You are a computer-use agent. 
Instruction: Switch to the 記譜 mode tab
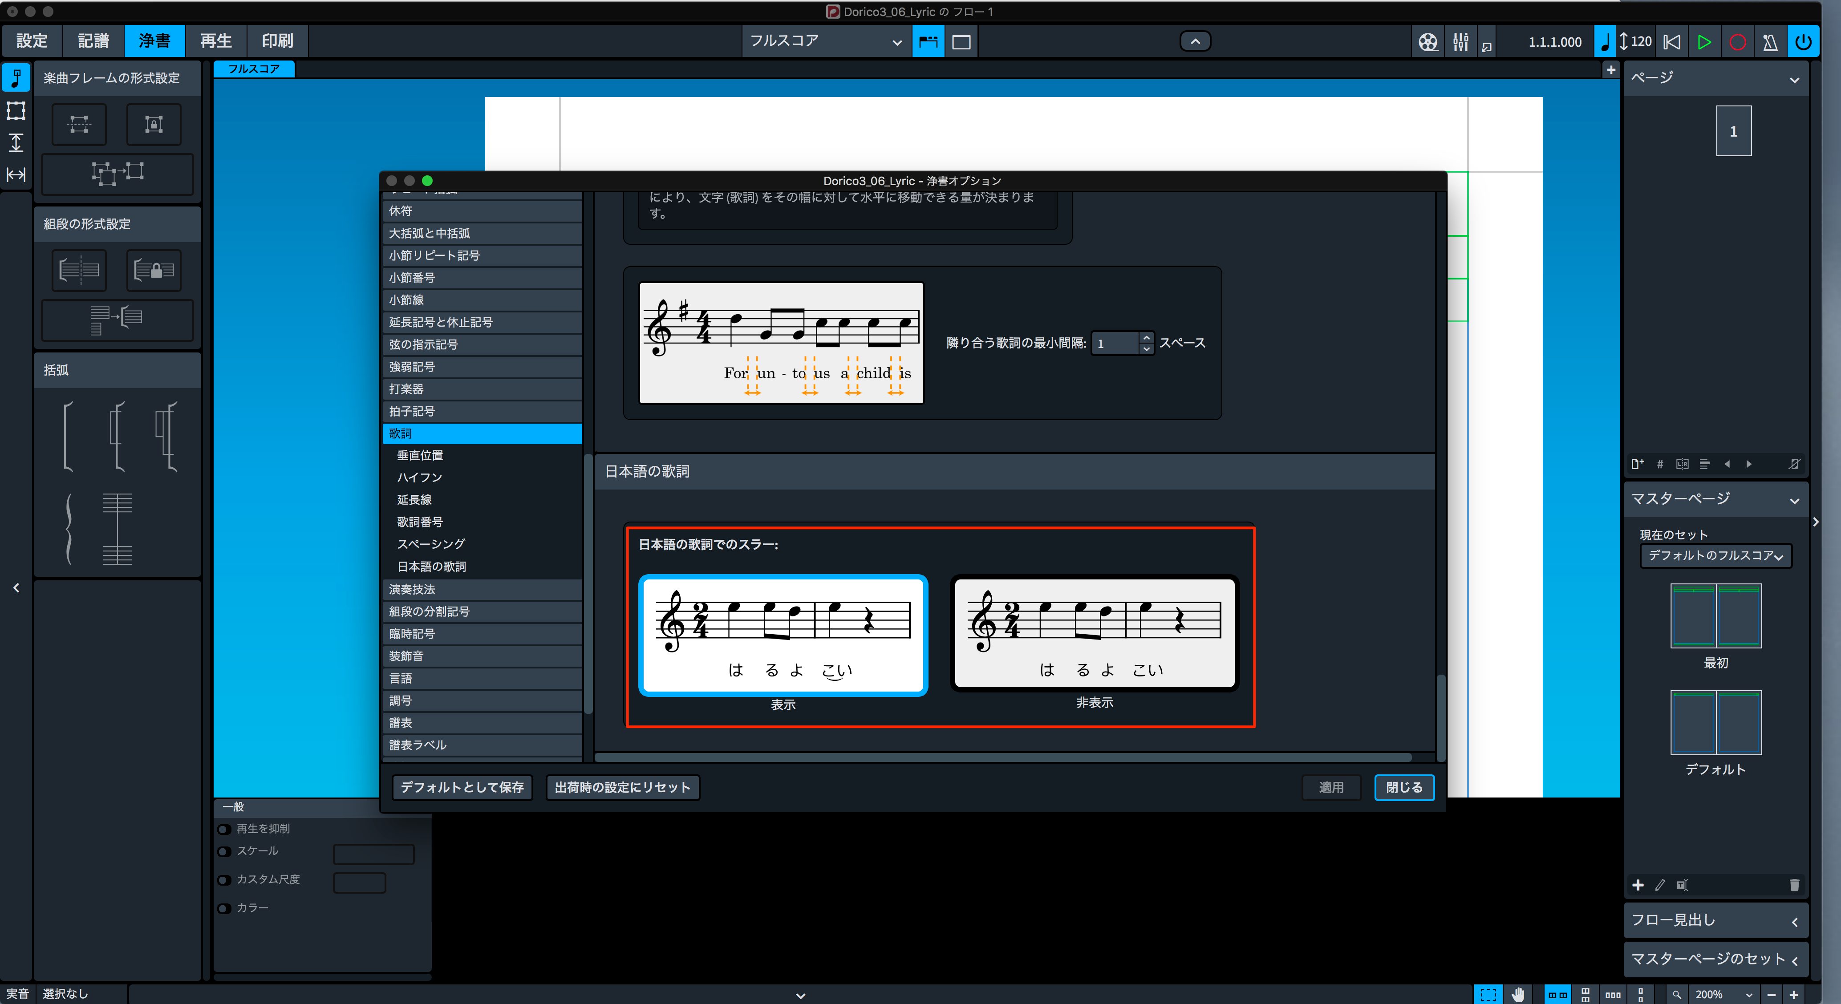click(x=93, y=41)
